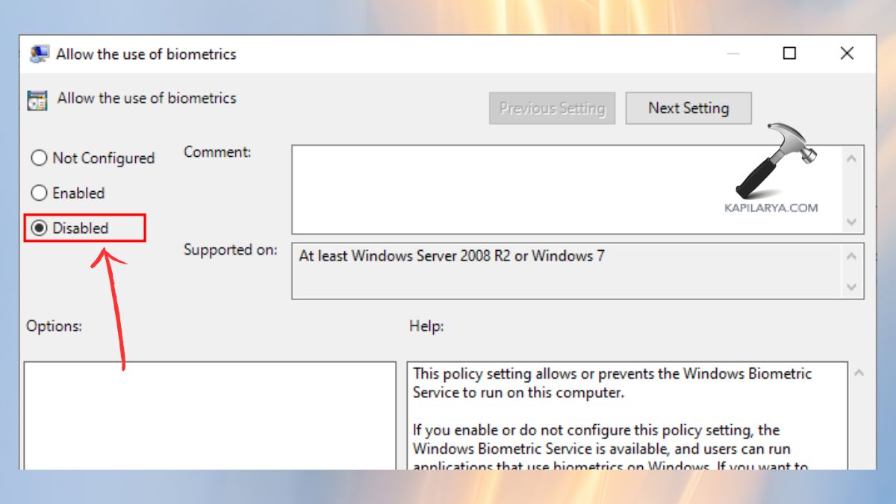
Task: Go to the Previous Setting
Action: pos(552,108)
